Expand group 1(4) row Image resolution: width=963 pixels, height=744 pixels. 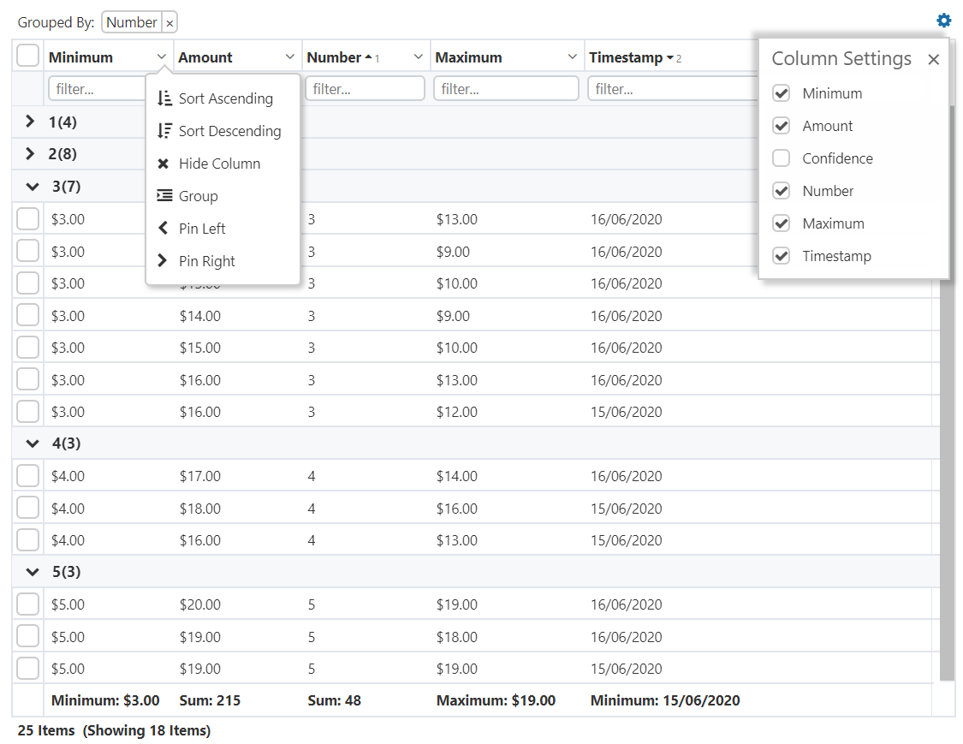pyautogui.click(x=30, y=122)
